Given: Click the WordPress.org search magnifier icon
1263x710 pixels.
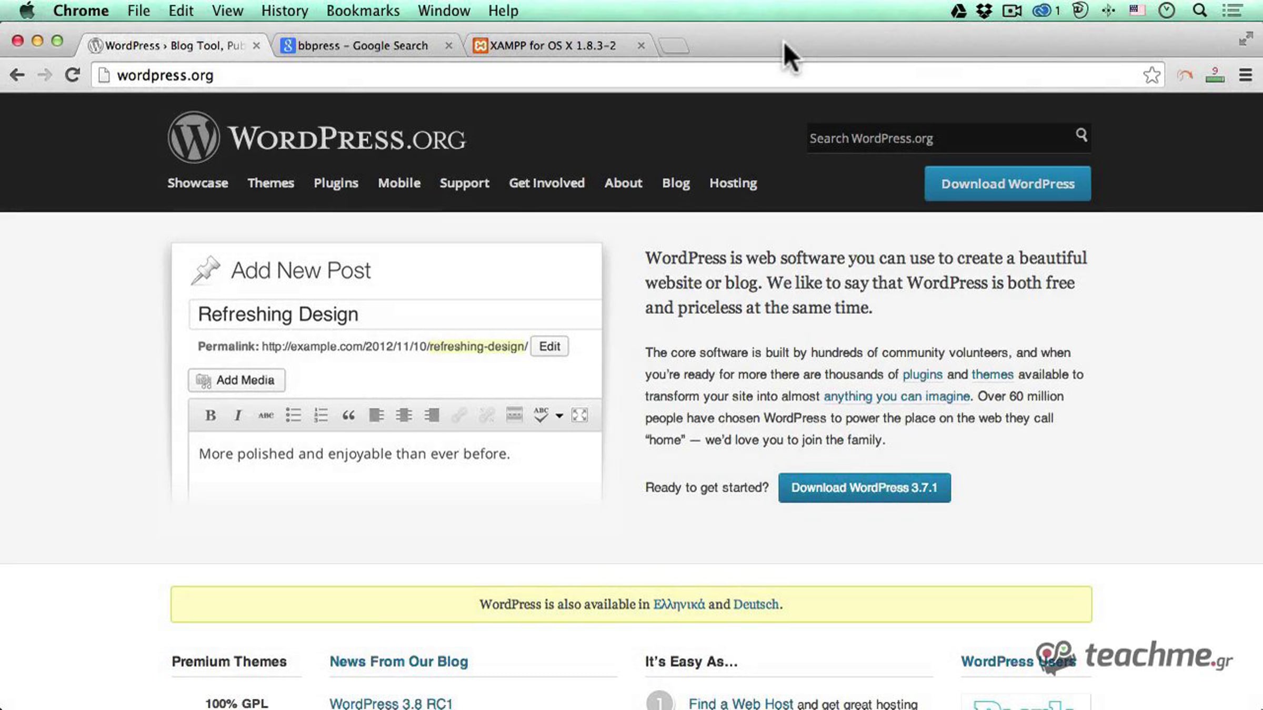Looking at the screenshot, I should [1081, 135].
